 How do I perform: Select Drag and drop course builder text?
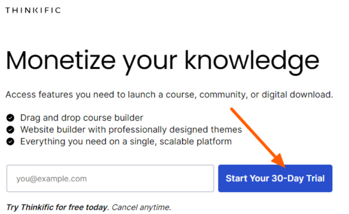pyautogui.click(x=81, y=118)
